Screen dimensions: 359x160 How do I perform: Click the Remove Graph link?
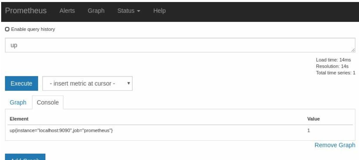(335, 145)
